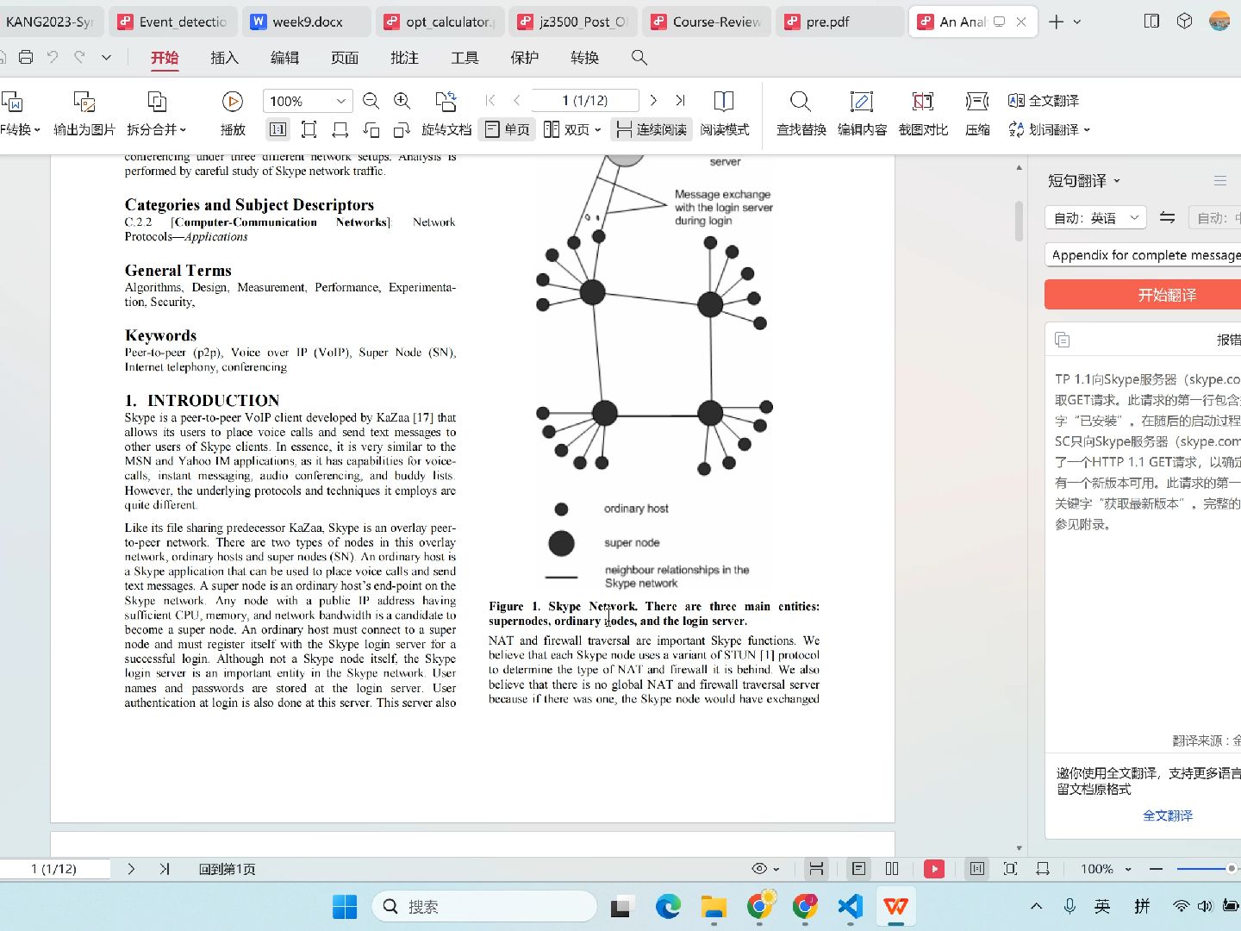The image size is (1241, 931).
Task: Toggle the 1:1 actual size icon in the status bar
Action: 977,869
